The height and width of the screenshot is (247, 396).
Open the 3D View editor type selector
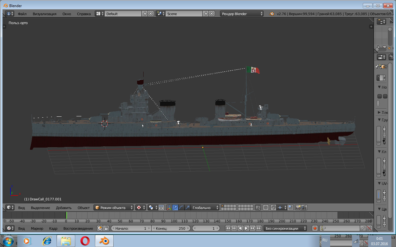point(10,207)
